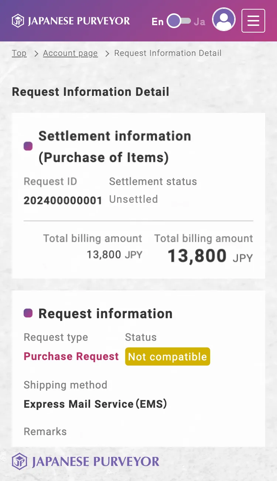Screen dimensions: 277x481
Task: Open the hamburger menu
Action: (x=253, y=21)
